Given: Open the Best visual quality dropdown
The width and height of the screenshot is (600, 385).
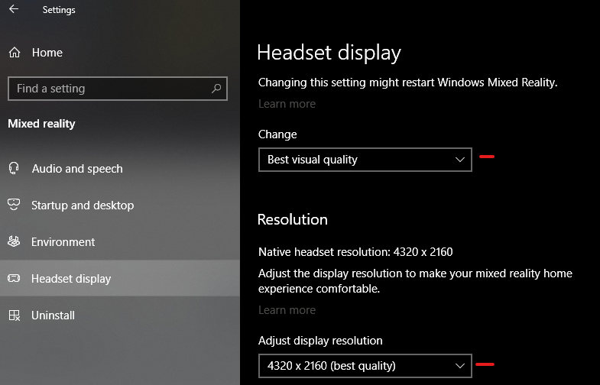Looking at the screenshot, I should 365,160.
